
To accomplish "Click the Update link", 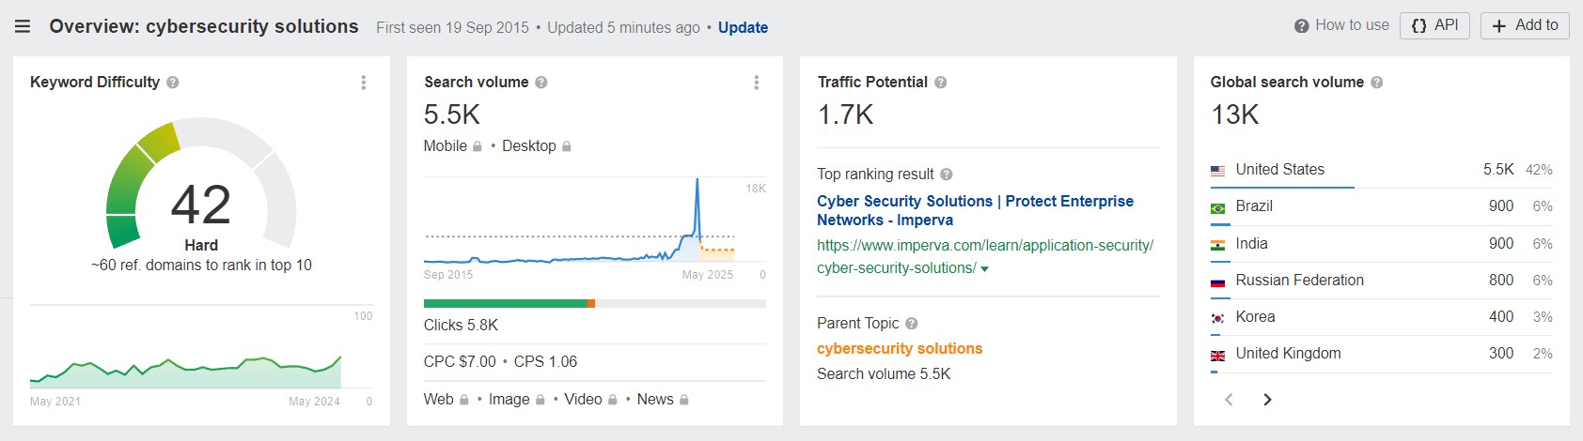I will [x=743, y=28].
